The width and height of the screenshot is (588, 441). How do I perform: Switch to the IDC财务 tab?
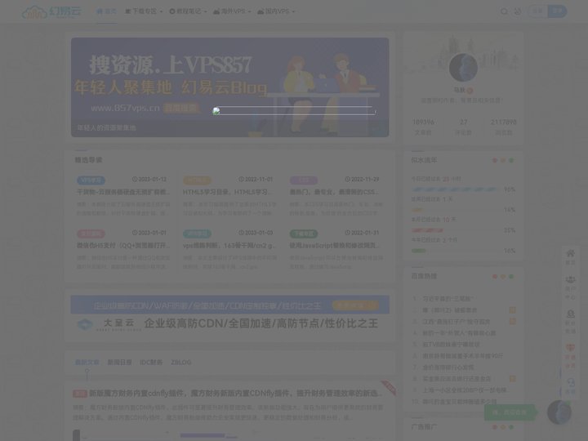pos(151,363)
